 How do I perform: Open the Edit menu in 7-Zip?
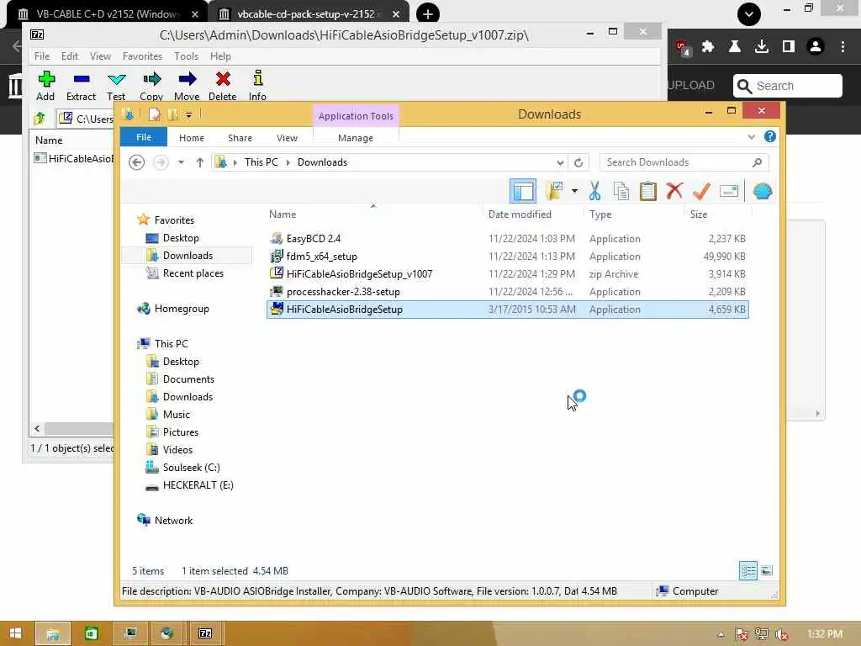70,56
